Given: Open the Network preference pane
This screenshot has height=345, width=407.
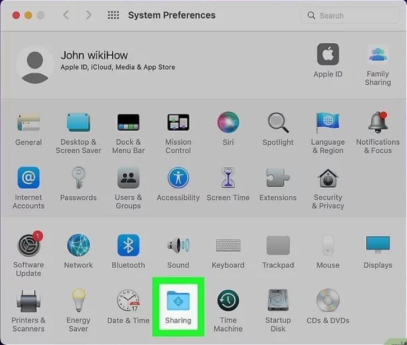Looking at the screenshot, I should pos(78,246).
